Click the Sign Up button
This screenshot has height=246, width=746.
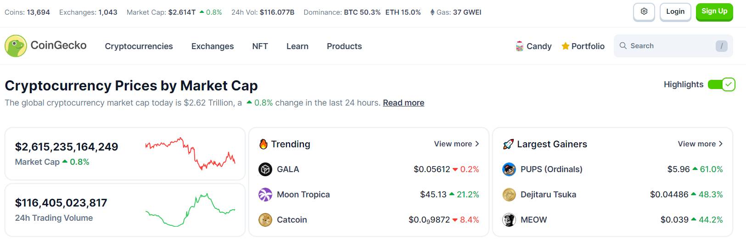click(x=714, y=11)
